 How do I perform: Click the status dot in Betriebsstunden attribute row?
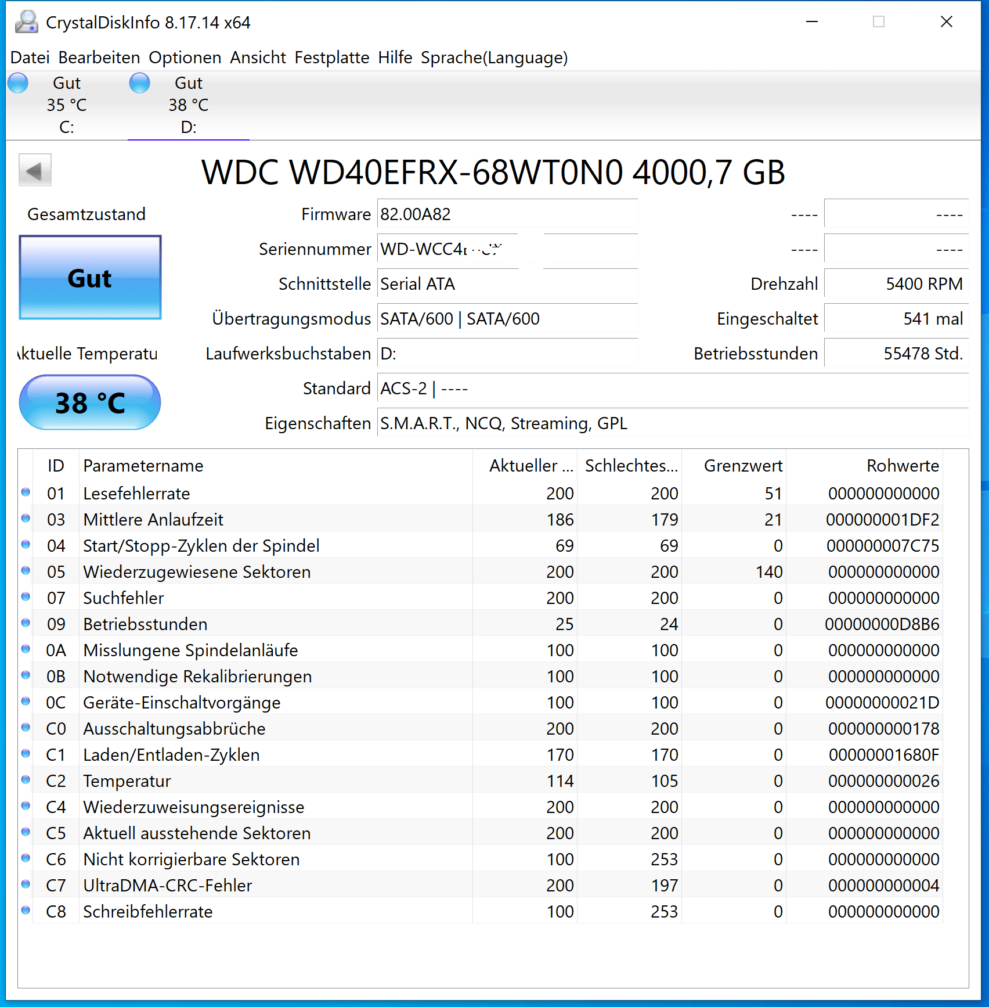click(x=26, y=623)
